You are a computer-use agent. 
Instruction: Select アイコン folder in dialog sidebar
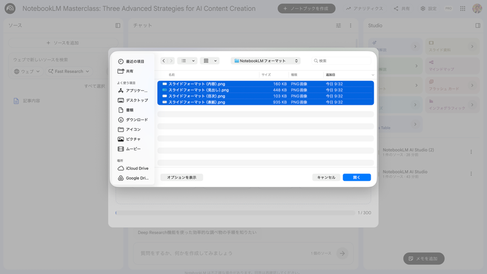(x=130, y=129)
